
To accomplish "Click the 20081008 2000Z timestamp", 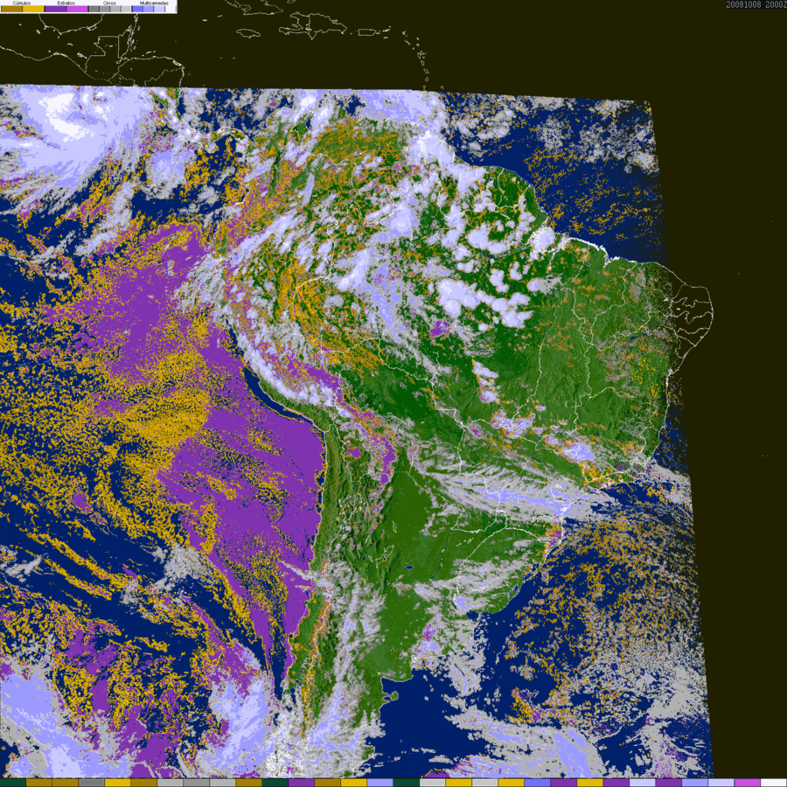I will [x=756, y=4].
